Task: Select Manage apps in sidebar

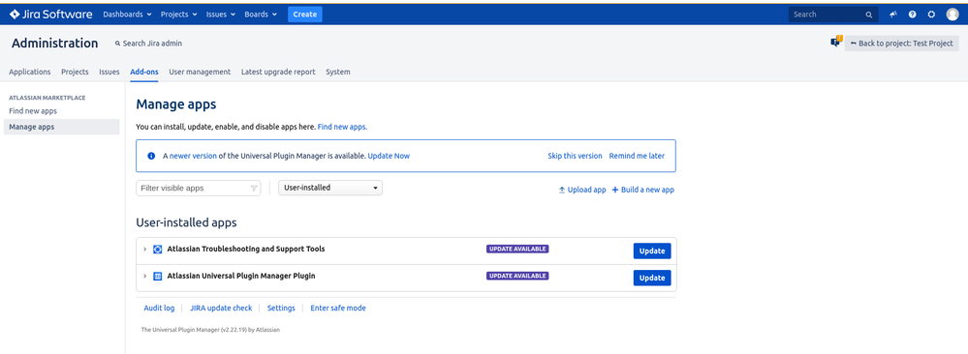Action: click(x=61, y=127)
